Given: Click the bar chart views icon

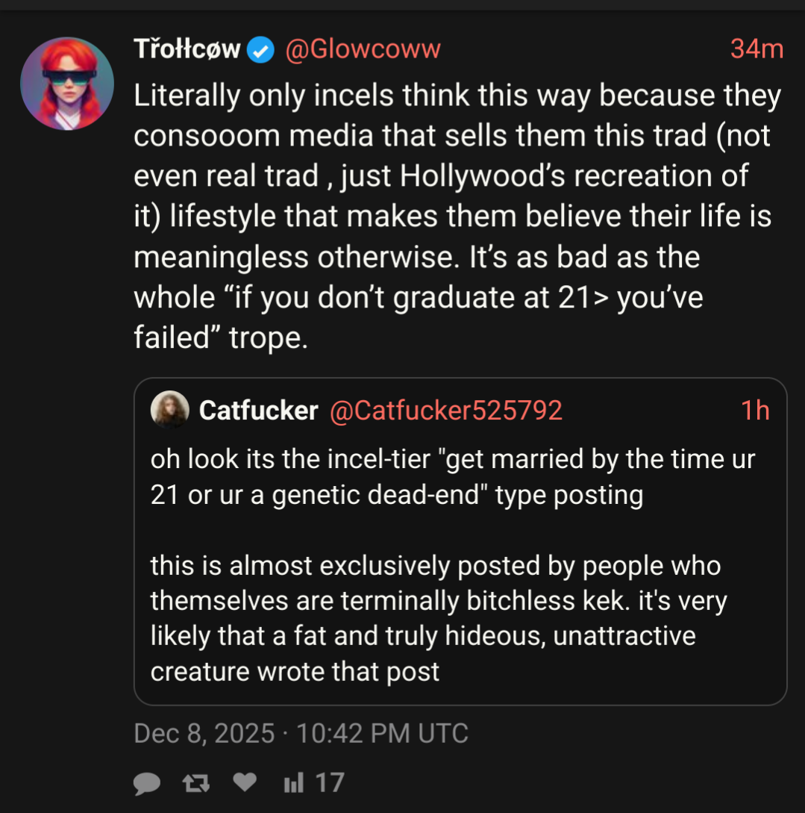Looking at the screenshot, I should pyautogui.click(x=293, y=782).
